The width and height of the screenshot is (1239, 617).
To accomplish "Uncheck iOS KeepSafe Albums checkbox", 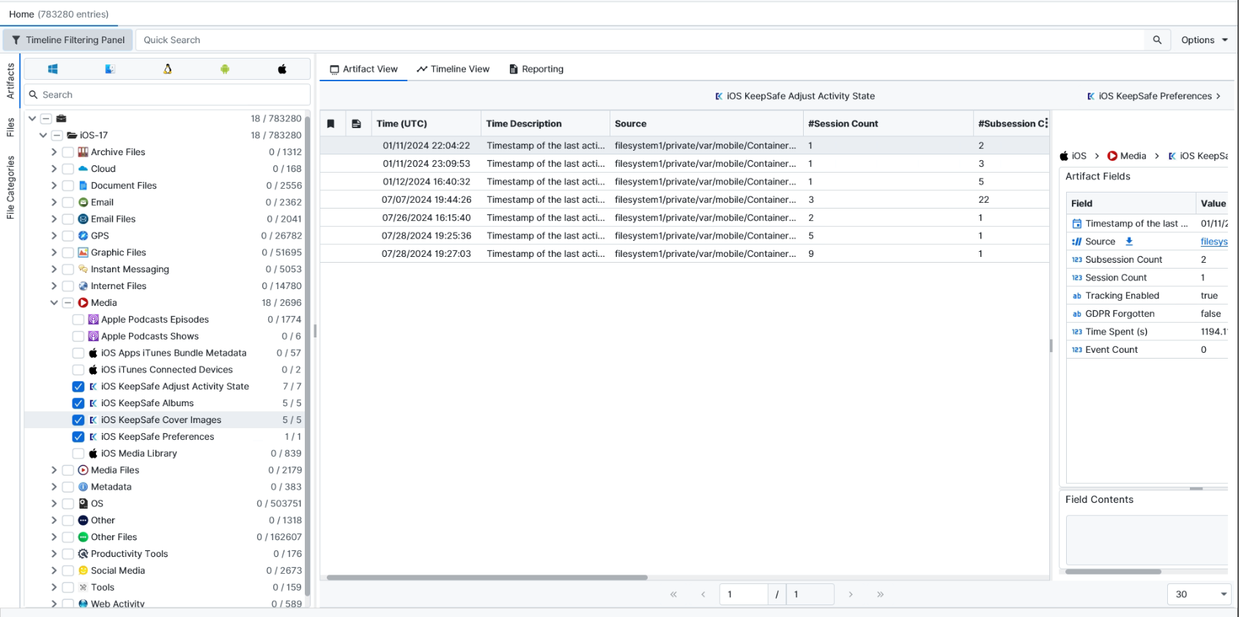I will pos(78,403).
